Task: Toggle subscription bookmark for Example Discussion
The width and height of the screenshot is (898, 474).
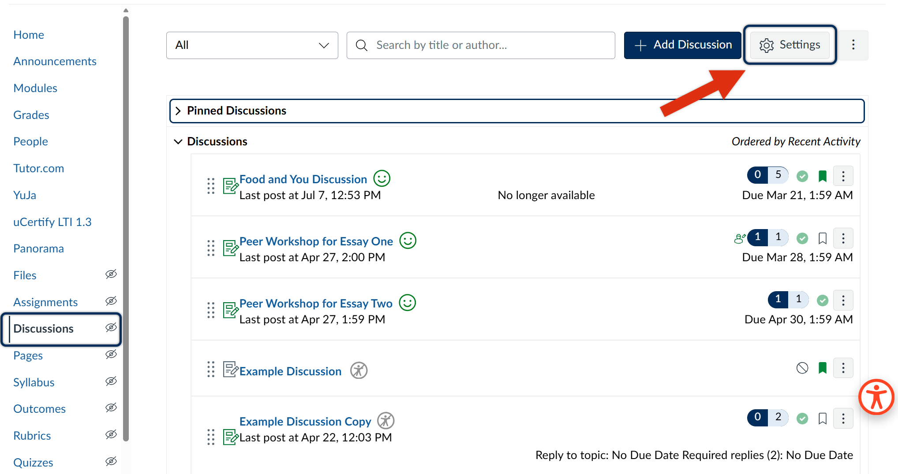Action: [x=823, y=368]
